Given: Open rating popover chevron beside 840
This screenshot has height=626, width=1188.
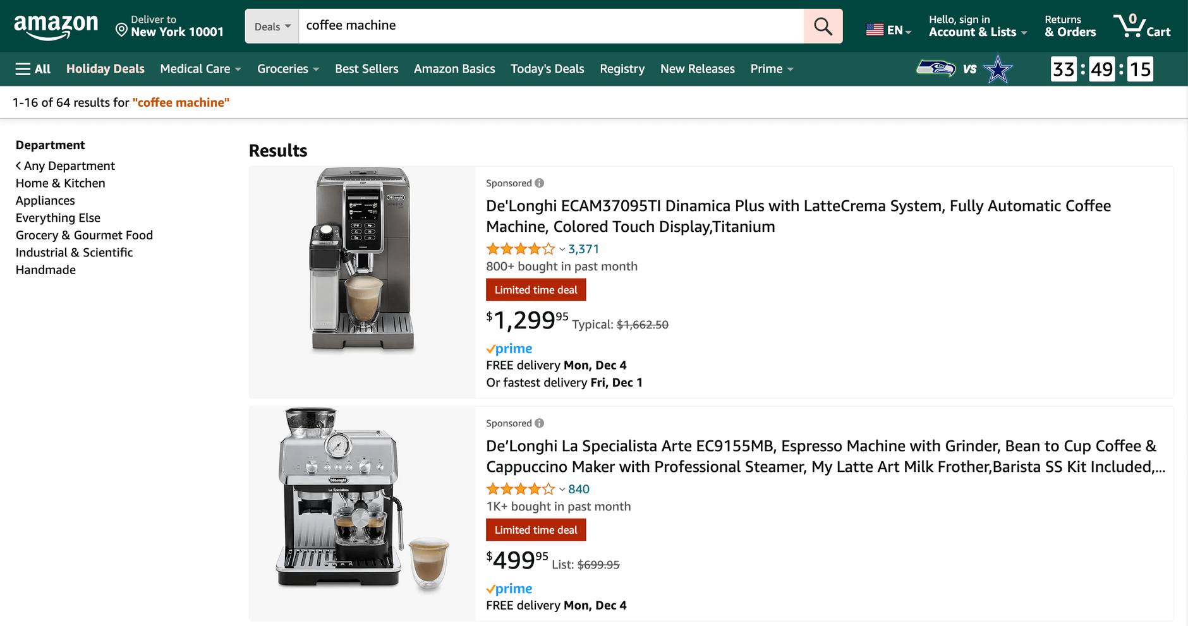Looking at the screenshot, I should (562, 490).
